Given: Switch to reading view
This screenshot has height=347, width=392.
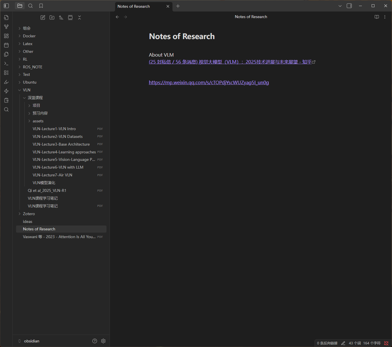Looking at the screenshot, I should 377,17.
